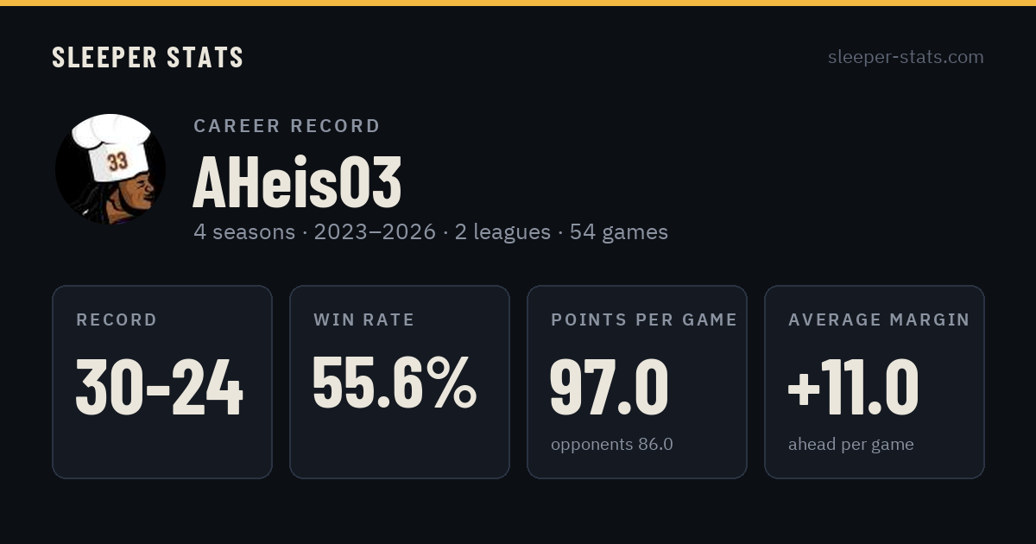
Task: Click the opponents 86.0 subtext
Action: (612, 445)
